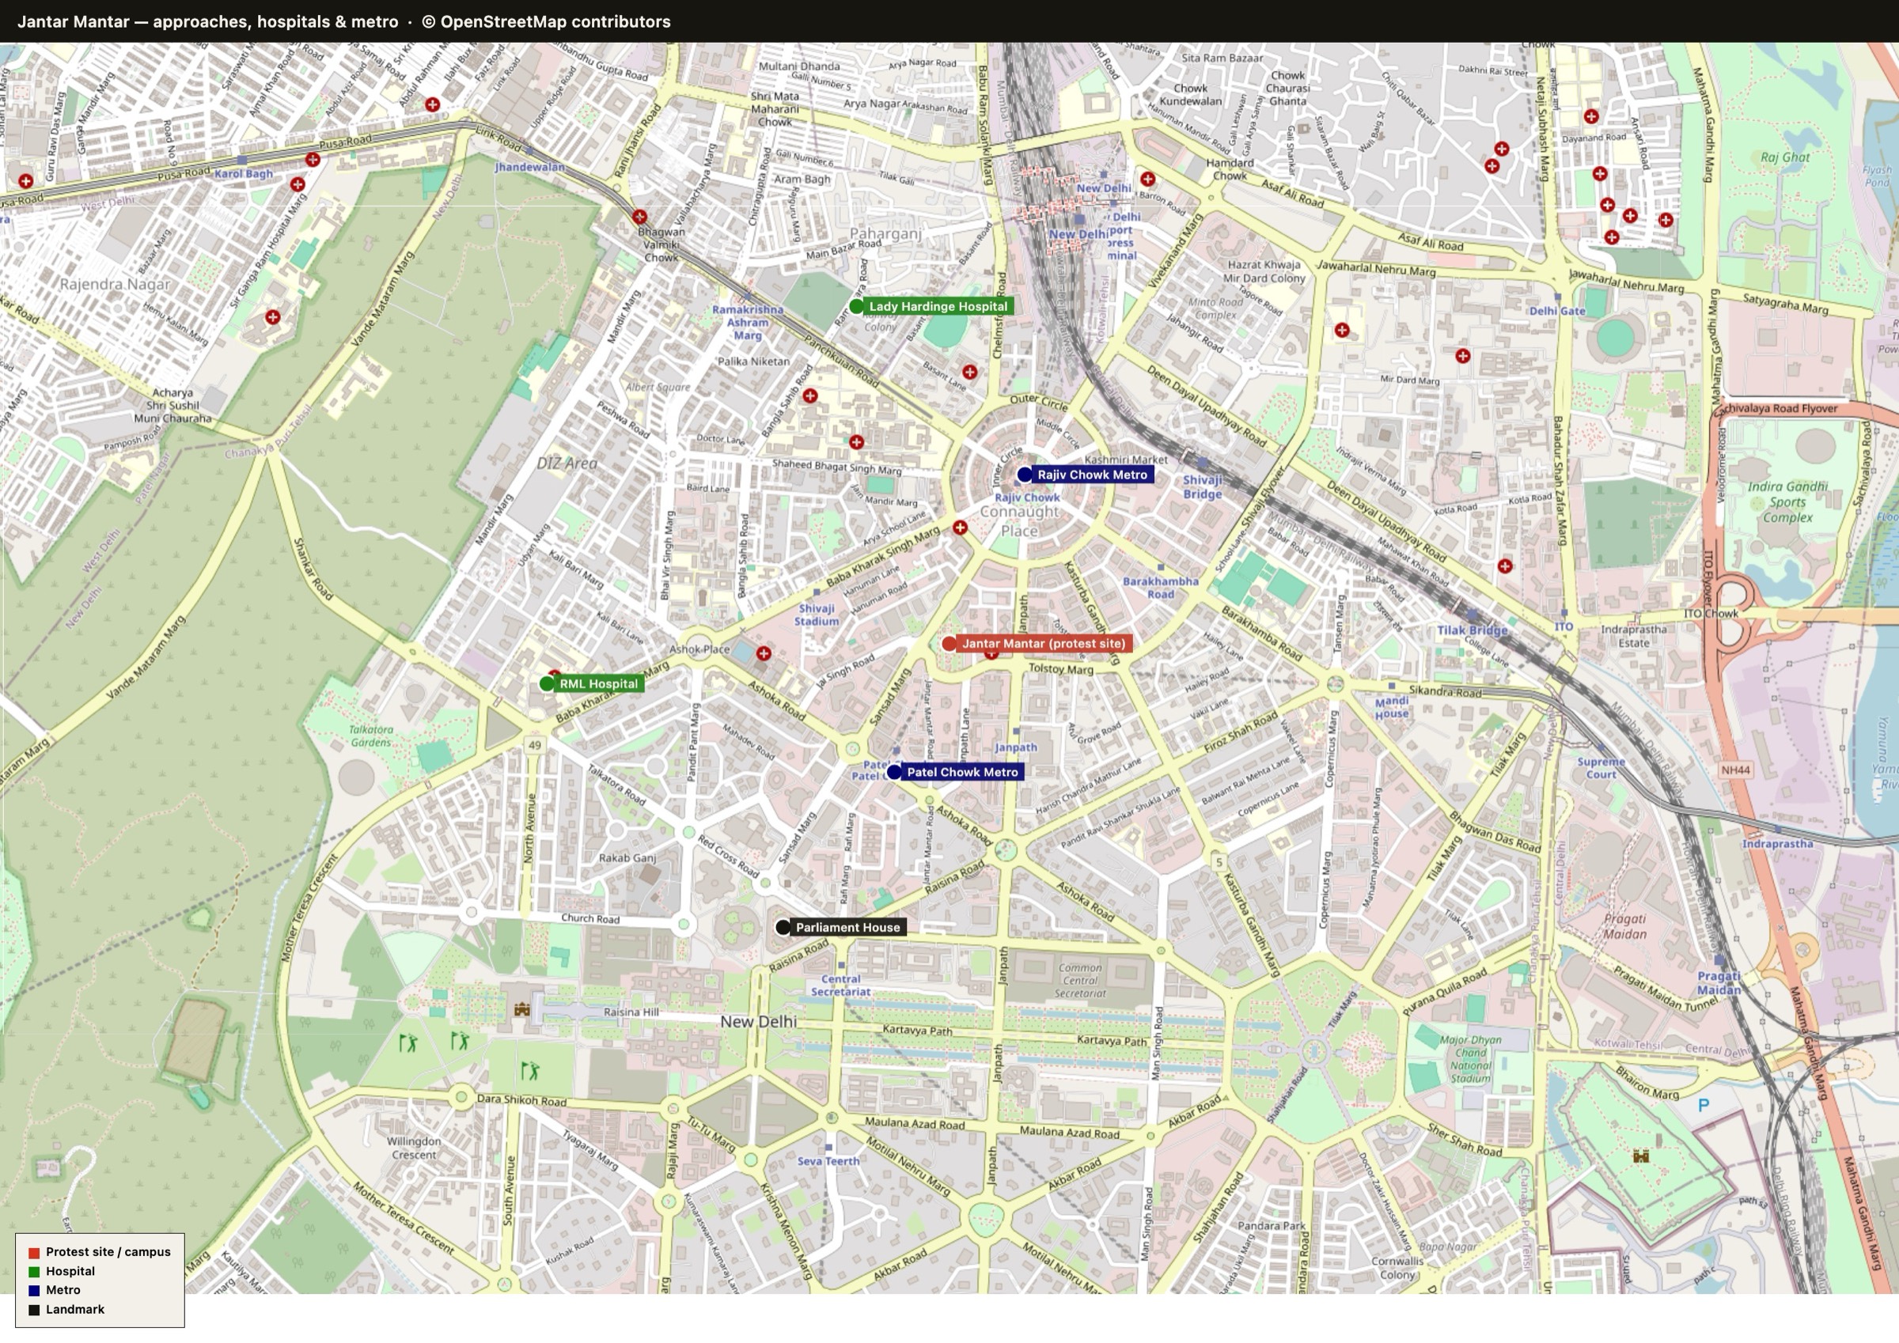Click hospital cross icon above Mir Dard Marg
1899x1343 pixels.
[x=1463, y=357]
